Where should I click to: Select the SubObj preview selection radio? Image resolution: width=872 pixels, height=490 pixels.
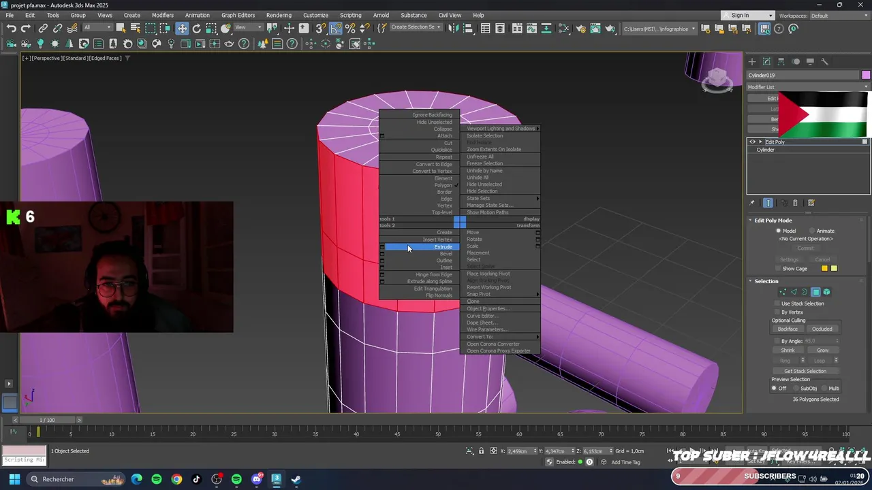coord(796,388)
